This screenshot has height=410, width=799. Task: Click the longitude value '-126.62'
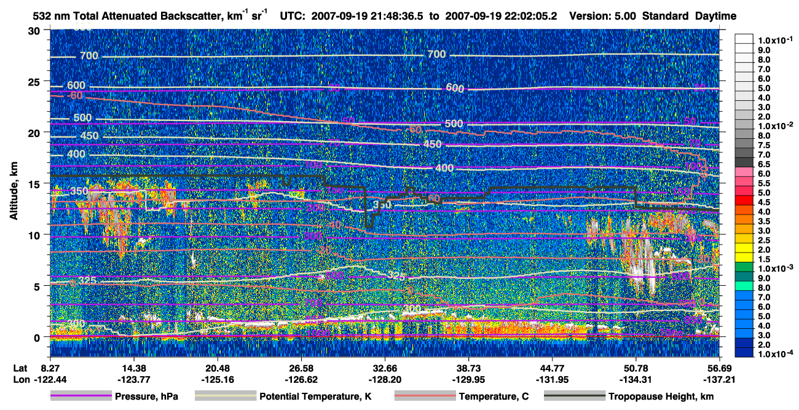301,379
